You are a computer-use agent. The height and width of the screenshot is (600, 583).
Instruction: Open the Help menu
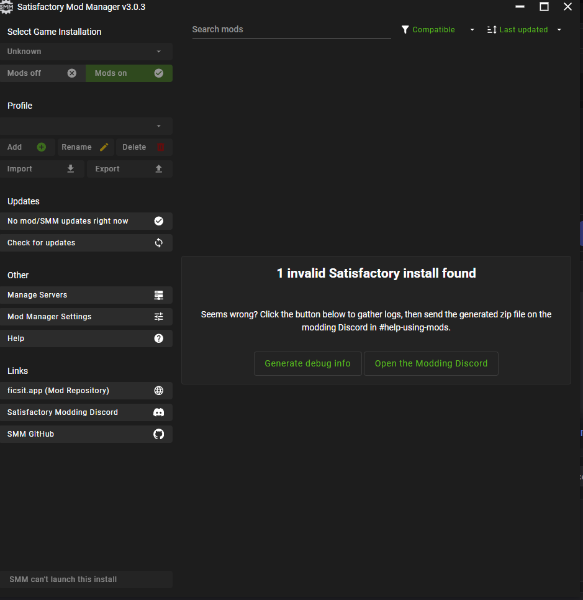tap(86, 339)
